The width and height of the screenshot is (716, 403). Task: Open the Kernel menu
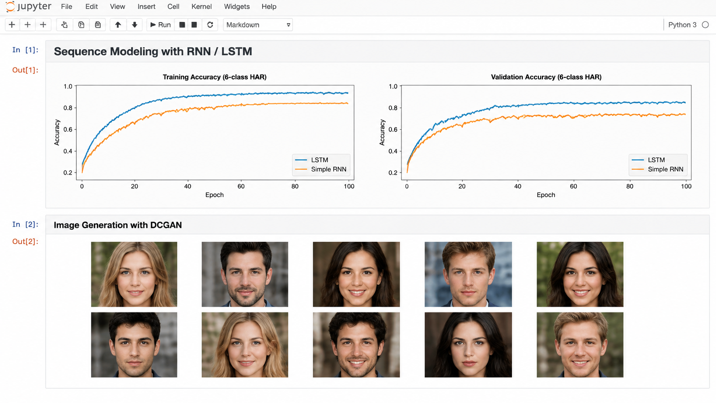201,7
